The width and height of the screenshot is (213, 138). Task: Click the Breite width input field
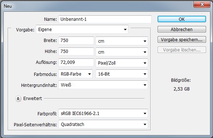tap(76, 41)
